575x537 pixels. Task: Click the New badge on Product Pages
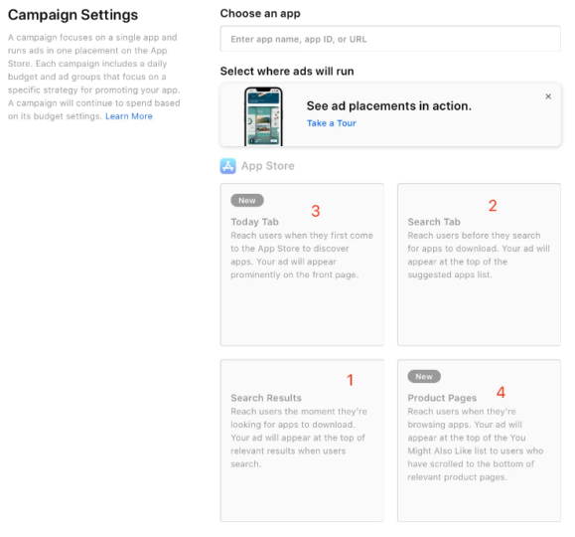[424, 377]
